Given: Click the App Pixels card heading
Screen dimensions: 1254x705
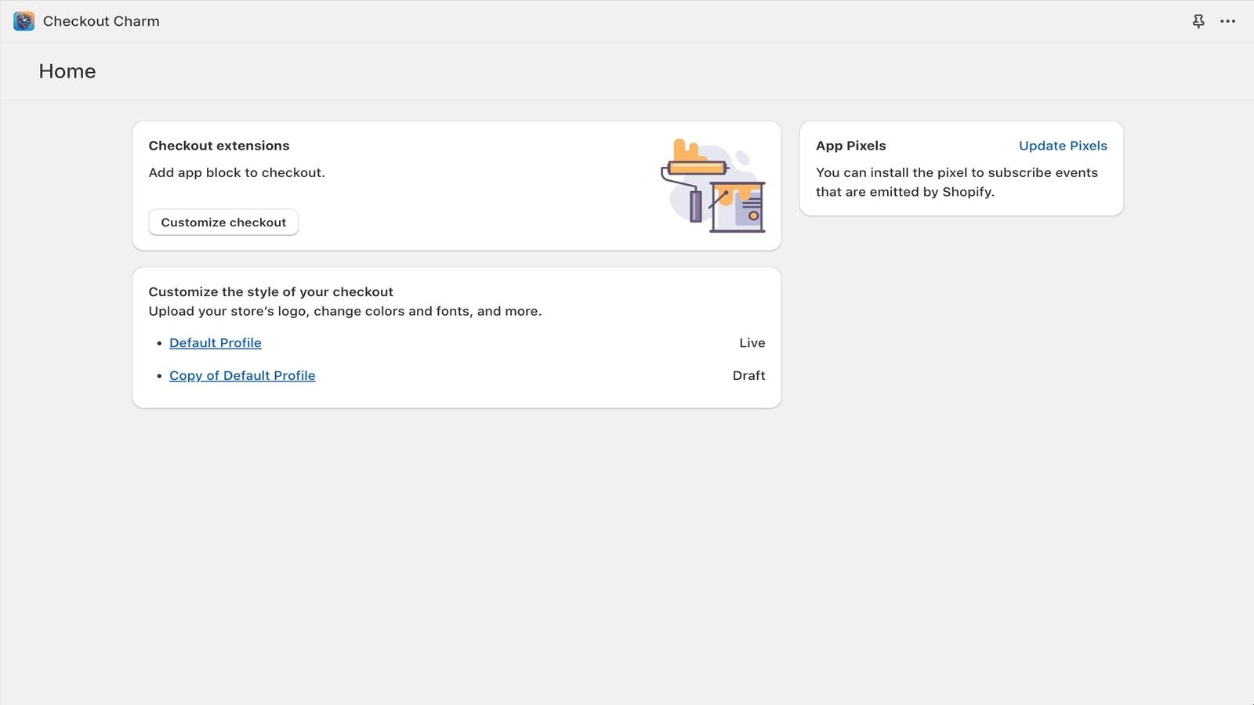Looking at the screenshot, I should (x=851, y=145).
